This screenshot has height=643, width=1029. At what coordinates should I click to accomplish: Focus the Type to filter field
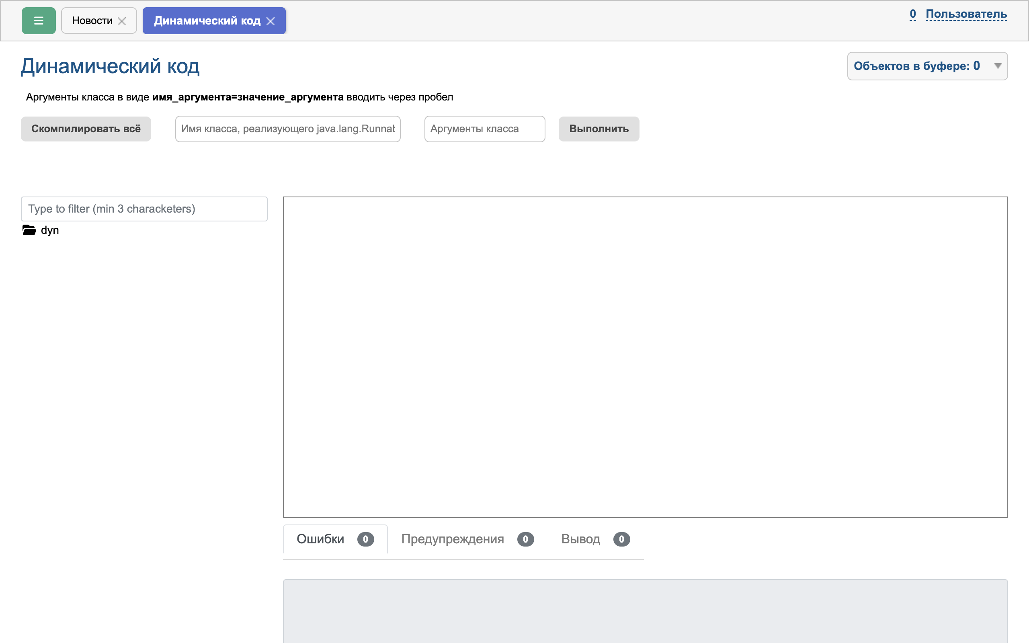click(144, 209)
